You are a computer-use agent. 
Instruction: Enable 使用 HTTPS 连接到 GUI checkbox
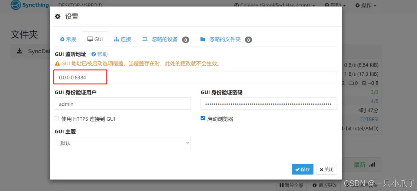pyautogui.click(x=57, y=118)
